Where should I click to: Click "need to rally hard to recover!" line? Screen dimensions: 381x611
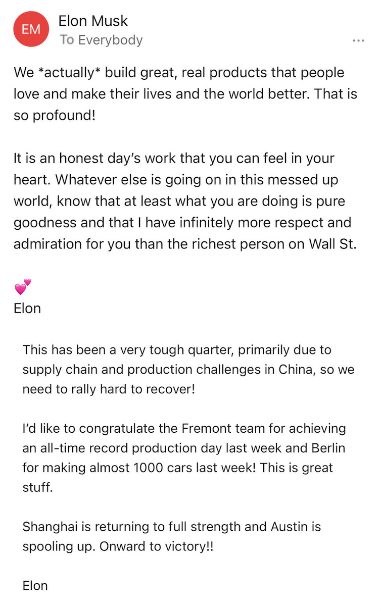(109, 389)
